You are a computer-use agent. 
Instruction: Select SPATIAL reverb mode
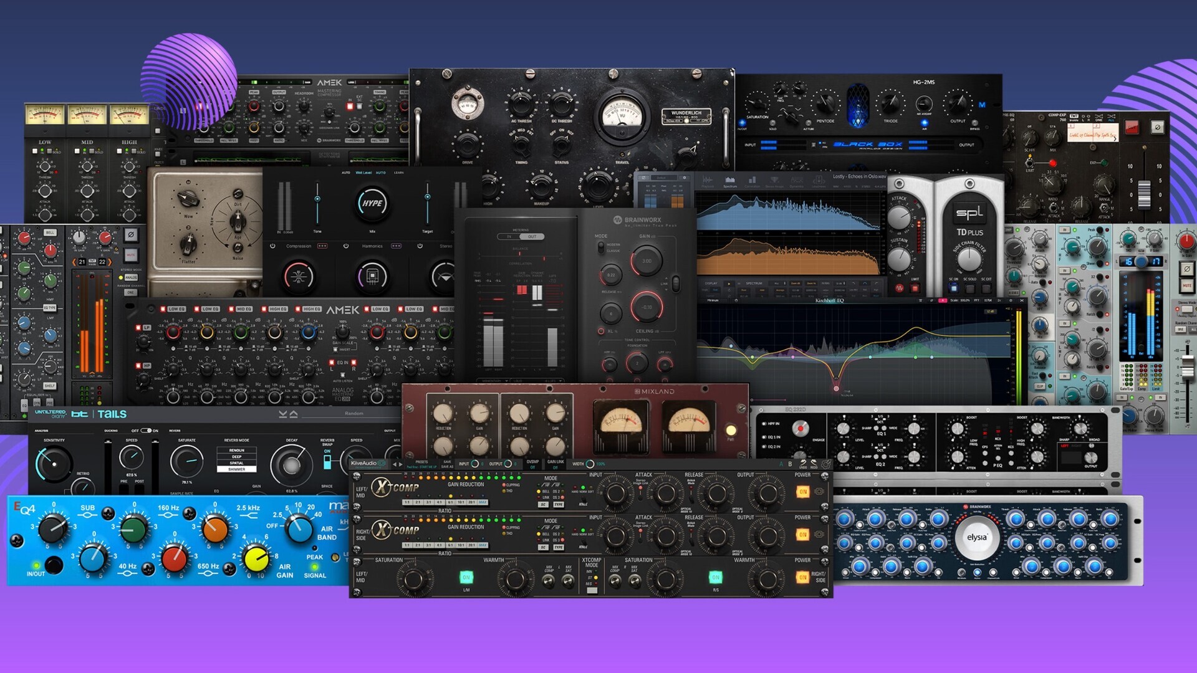[236, 462]
